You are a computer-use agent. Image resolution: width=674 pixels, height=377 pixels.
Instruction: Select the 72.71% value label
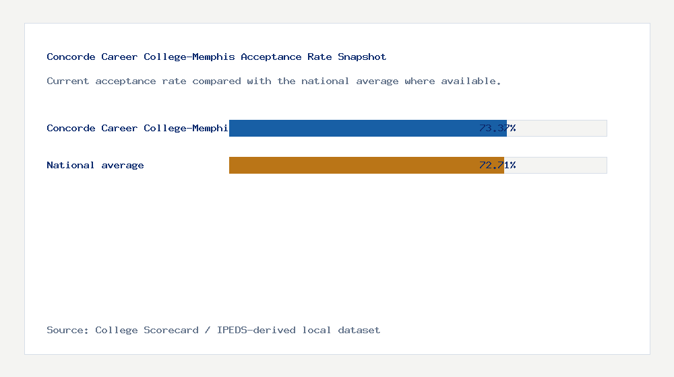click(x=497, y=165)
